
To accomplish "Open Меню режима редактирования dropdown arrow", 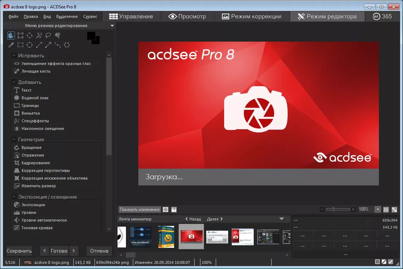I will point(112,26).
